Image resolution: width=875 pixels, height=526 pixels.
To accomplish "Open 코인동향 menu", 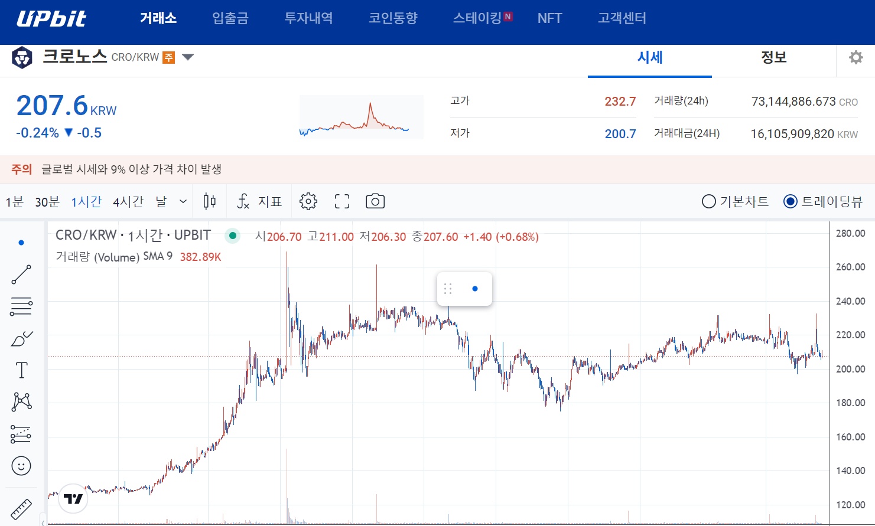I will point(393,18).
